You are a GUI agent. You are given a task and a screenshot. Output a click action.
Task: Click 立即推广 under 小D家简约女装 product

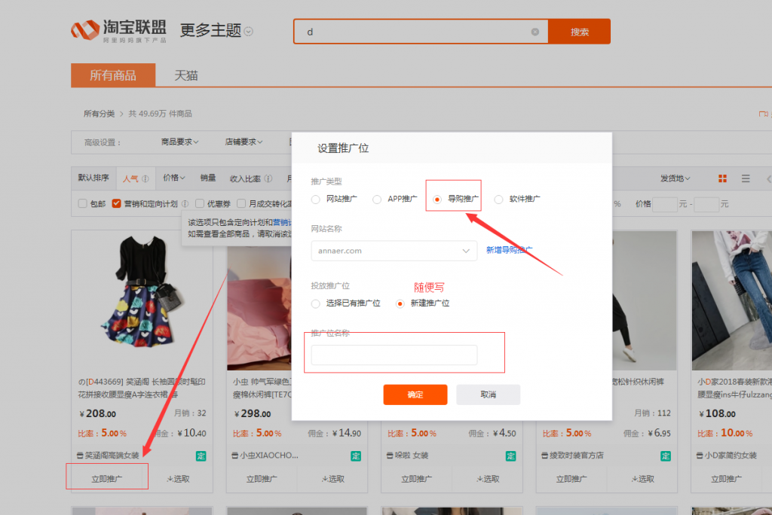726,478
